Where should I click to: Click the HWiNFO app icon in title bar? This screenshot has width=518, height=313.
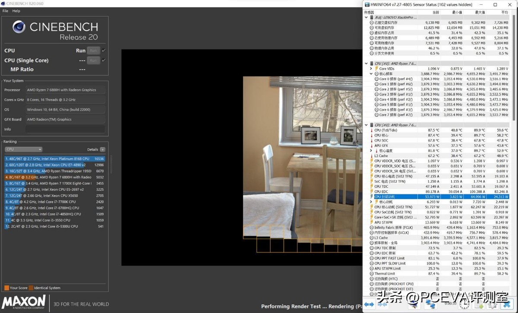[367, 4]
